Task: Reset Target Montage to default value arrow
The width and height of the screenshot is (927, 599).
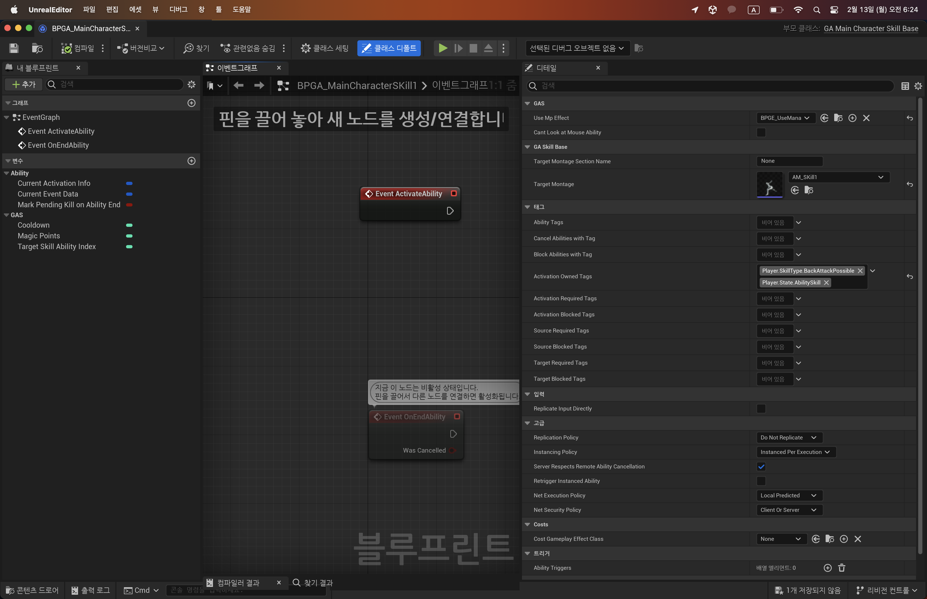Action: point(910,184)
